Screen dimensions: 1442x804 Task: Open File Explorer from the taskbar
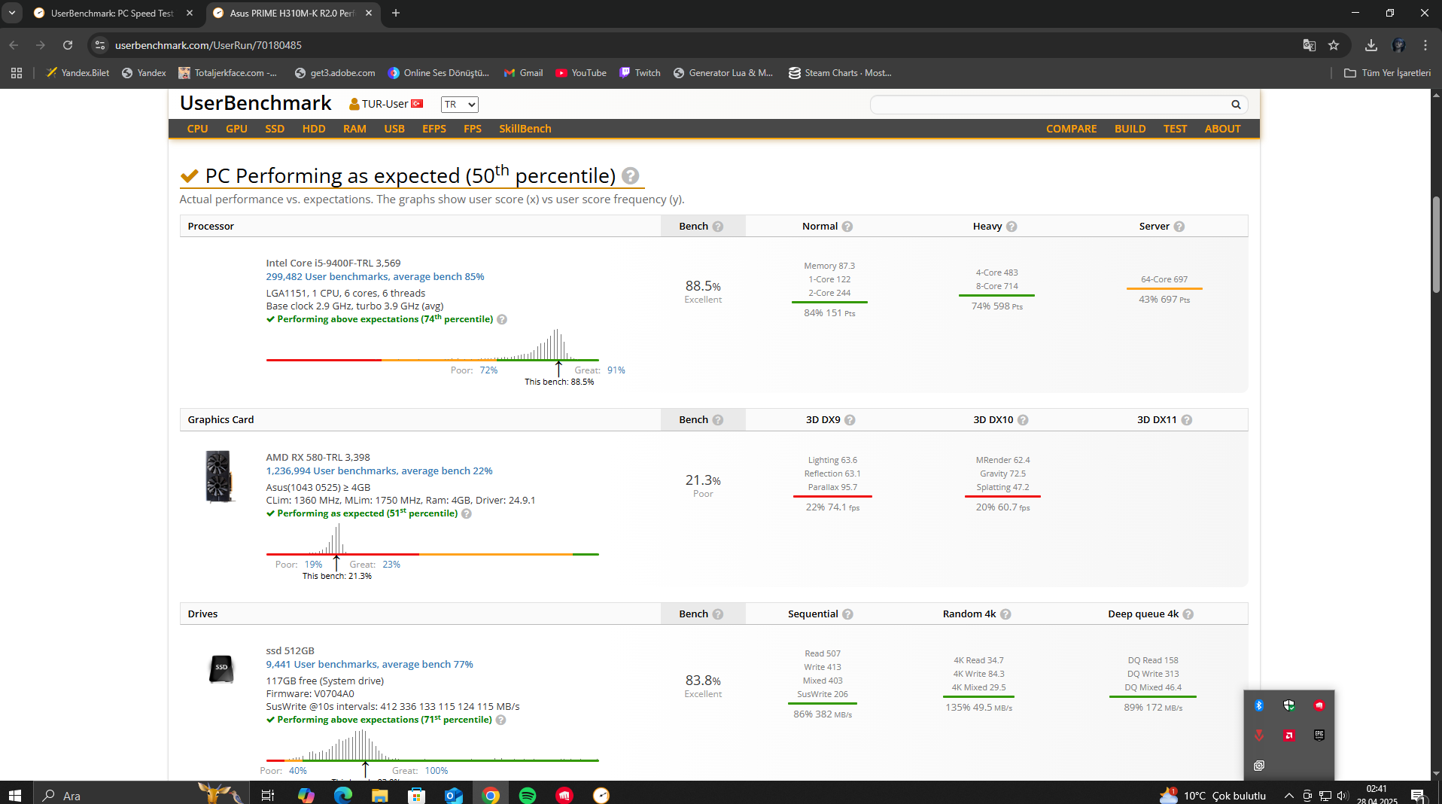tap(380, 795)
